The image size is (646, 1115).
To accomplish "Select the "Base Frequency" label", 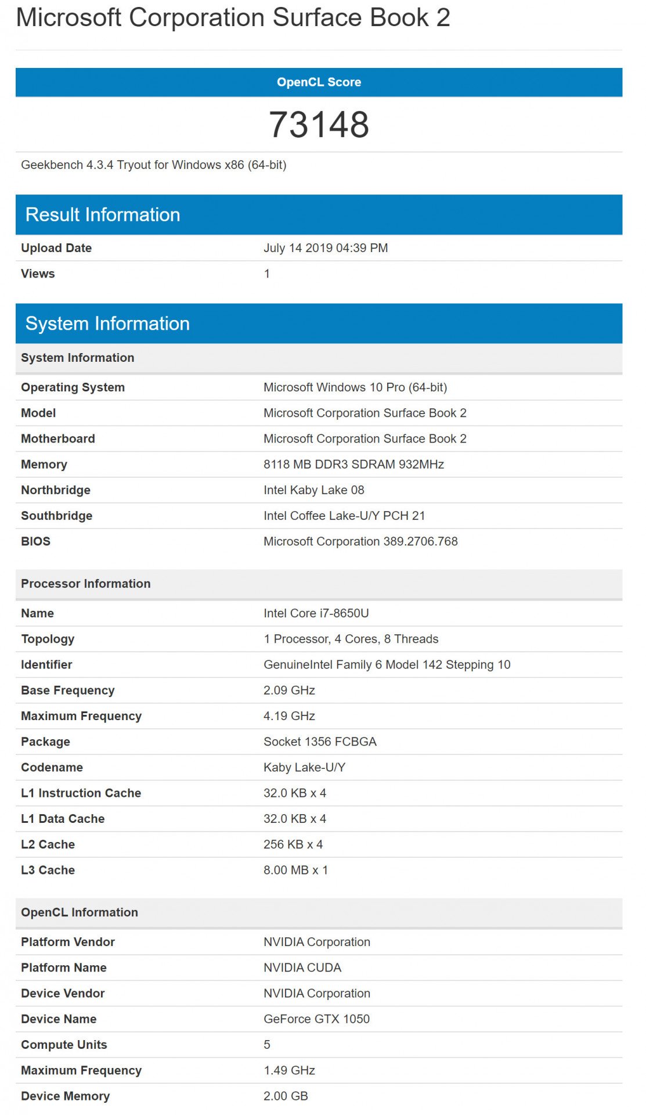I will pyautogui.click(x=68, y=690).
